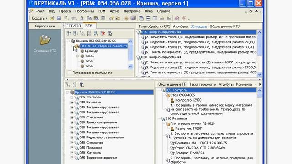Expand operation 025 Слесарная

[72, 118]
